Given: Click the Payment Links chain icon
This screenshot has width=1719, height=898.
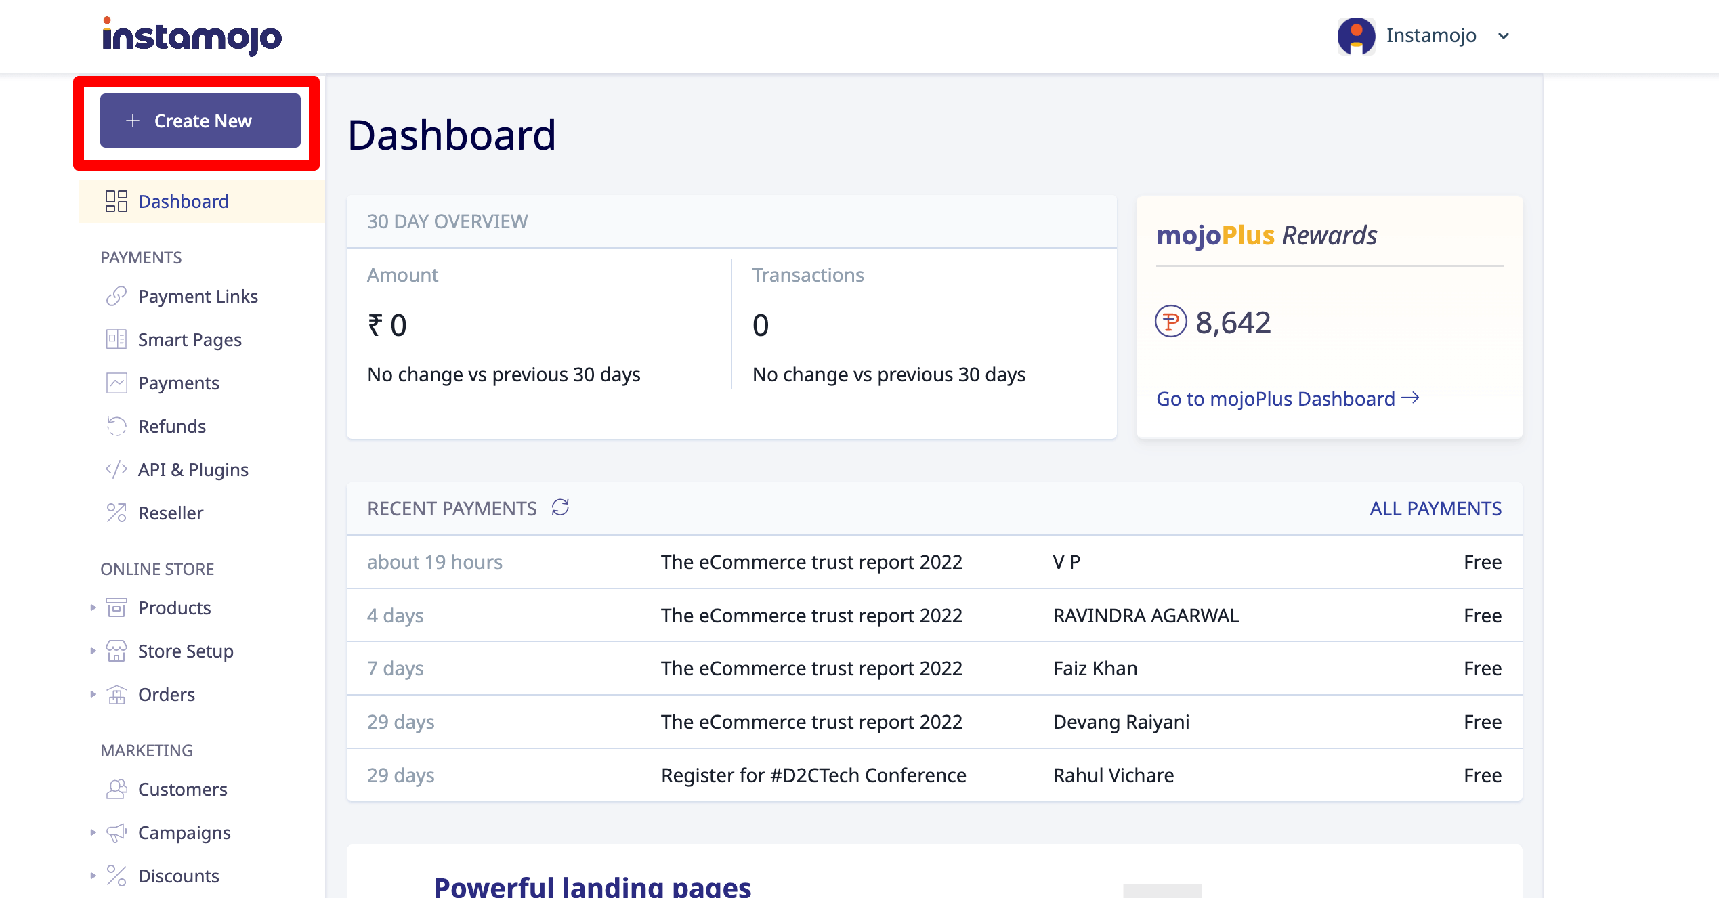Looking at the screenshot, I should (x=116, y=296).
